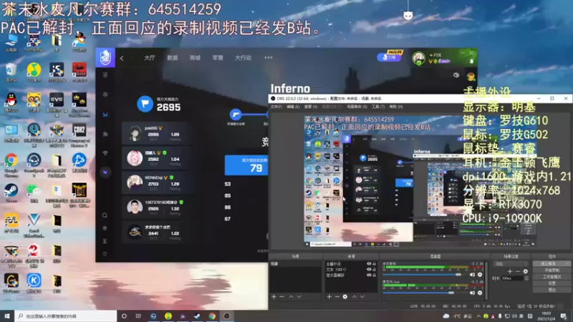Open the 商城 tab in 5E client
The image size is (573, 322).
pyautogui.click(x=195, y=58)
